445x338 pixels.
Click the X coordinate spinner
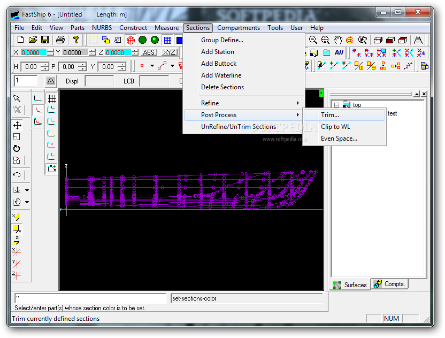click(x=50, y=52)
